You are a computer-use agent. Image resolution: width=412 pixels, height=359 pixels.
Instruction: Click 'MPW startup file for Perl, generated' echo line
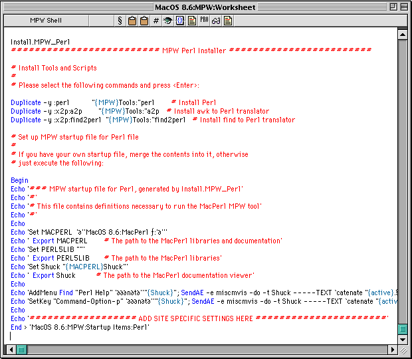point(127,189)
